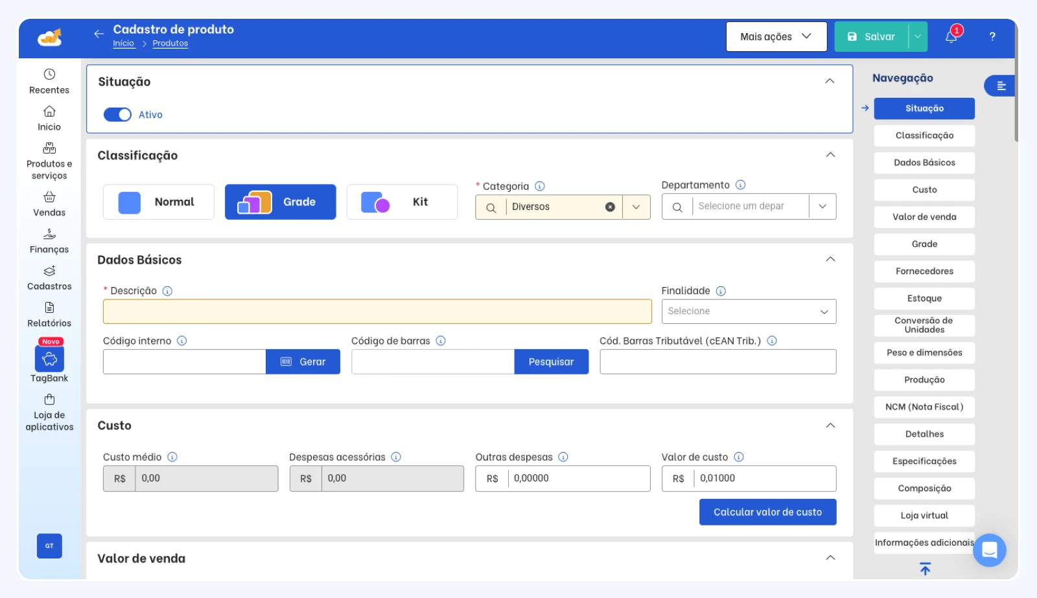Select the Kit product type
The image size is (1037, 598).
tap(402, 202)
